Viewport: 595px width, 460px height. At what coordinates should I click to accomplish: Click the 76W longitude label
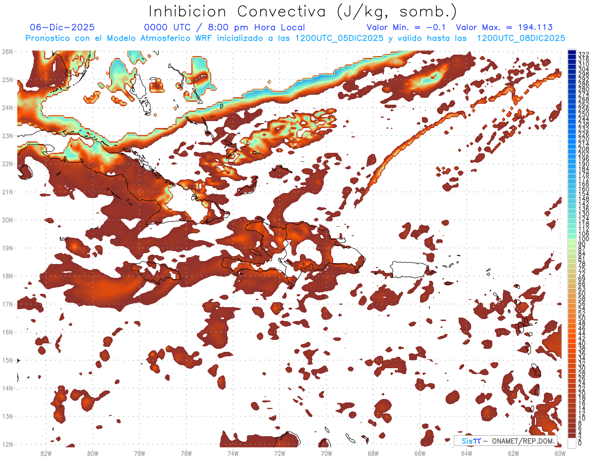[186, 453]
